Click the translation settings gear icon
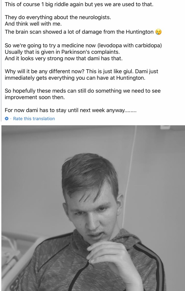The image size is (185, 291). 7,119
